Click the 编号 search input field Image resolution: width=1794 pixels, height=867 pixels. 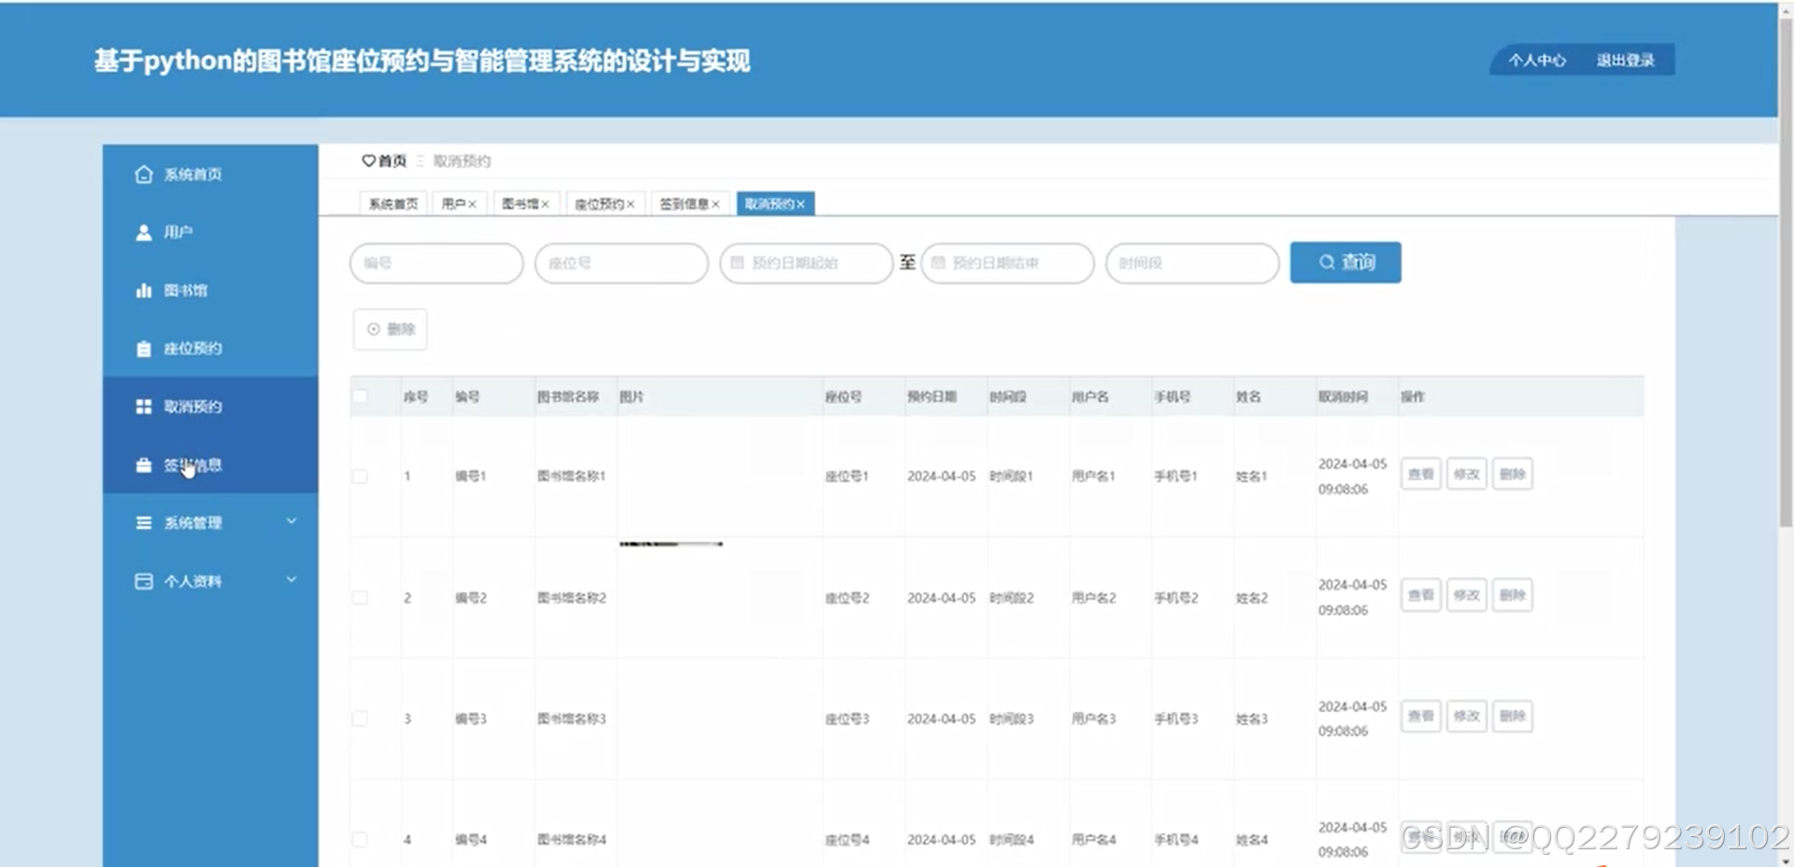coord(436,263)
